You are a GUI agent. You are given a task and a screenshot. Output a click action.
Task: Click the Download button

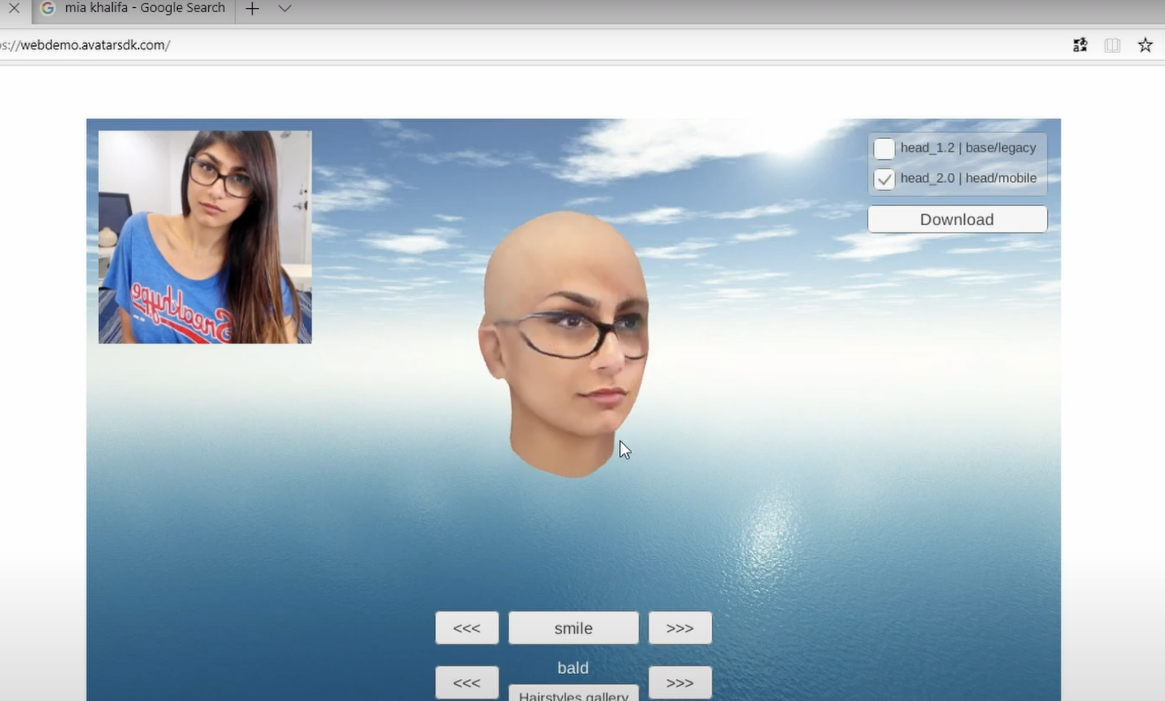point(957,220)
